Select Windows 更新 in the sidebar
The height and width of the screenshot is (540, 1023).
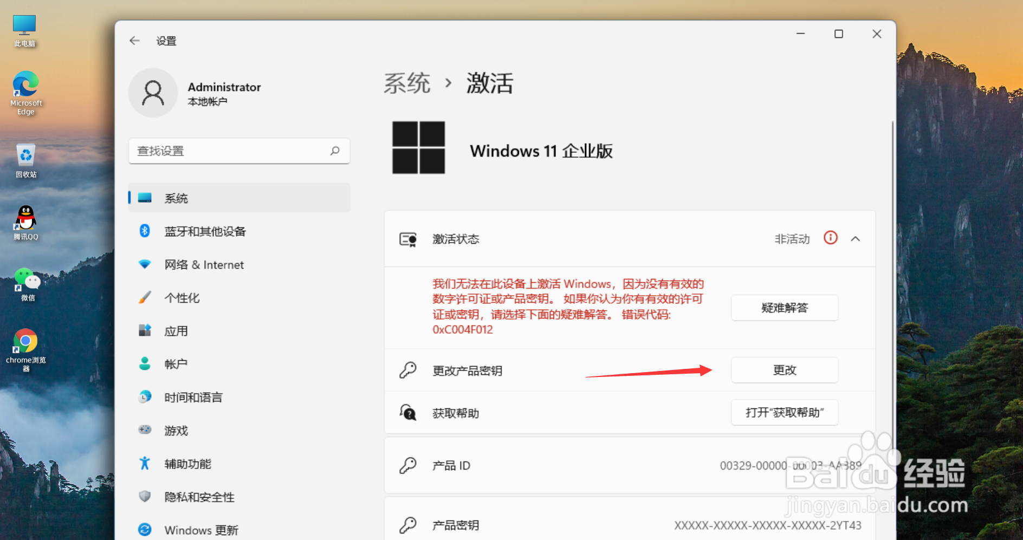(x=239, y=530)
